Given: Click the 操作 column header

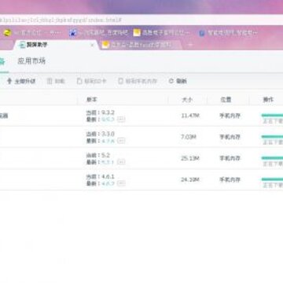Looking at the screenshot, I should [268, 100].
